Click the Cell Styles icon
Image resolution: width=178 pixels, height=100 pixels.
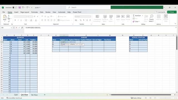[111, 17]
